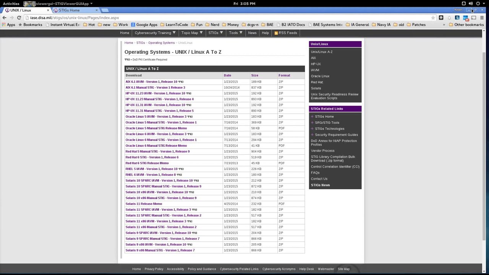The height and width of the screenshot is (275, 489).
Task: Open the Money bookmarks folder
Action: [x=230, y=25]
